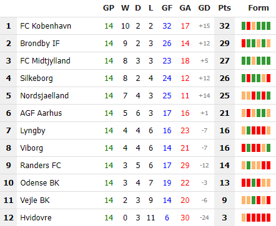Select the GD column header
This screenshot has width=276, height=226.
coord(204,8)
